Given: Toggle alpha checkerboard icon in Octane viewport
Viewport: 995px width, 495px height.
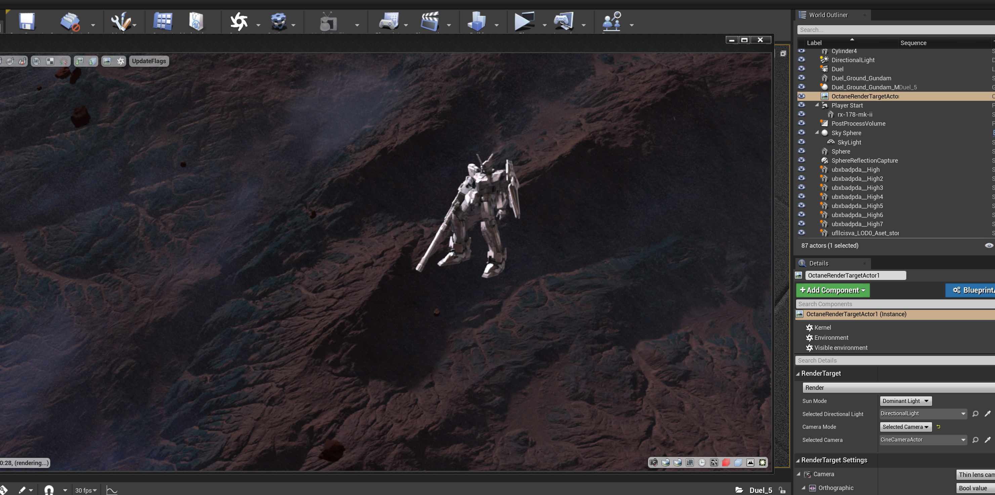Looking at the screenshot, I should pos(50,61).
